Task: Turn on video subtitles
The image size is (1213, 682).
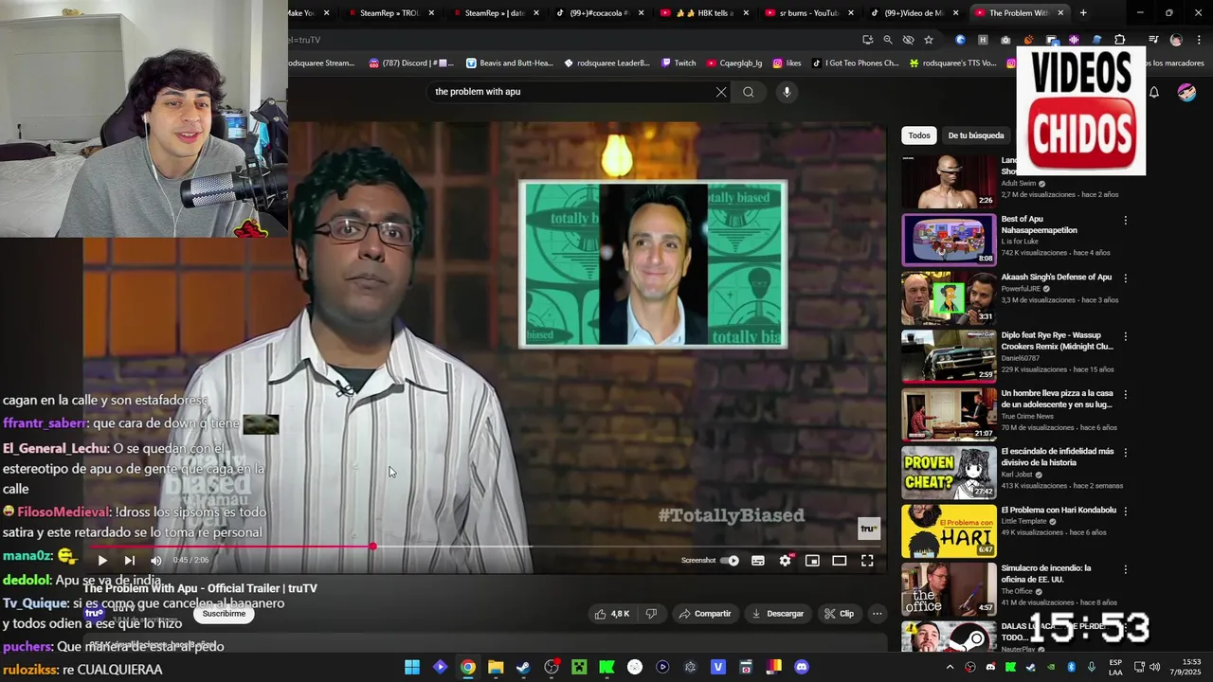Action: coord(758,561)
